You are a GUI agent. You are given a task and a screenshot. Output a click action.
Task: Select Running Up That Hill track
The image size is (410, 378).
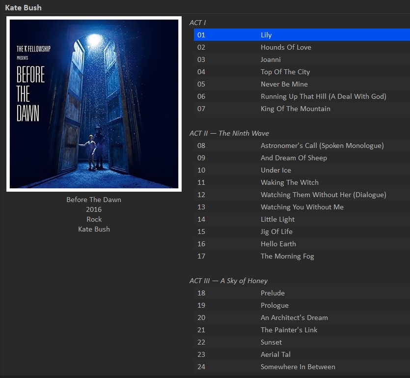pyautogui.click(x=302, y=96)
